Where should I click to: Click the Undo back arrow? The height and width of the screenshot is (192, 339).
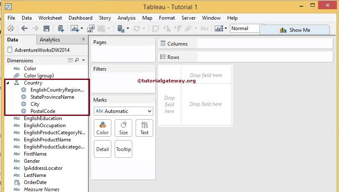point(24,28)
